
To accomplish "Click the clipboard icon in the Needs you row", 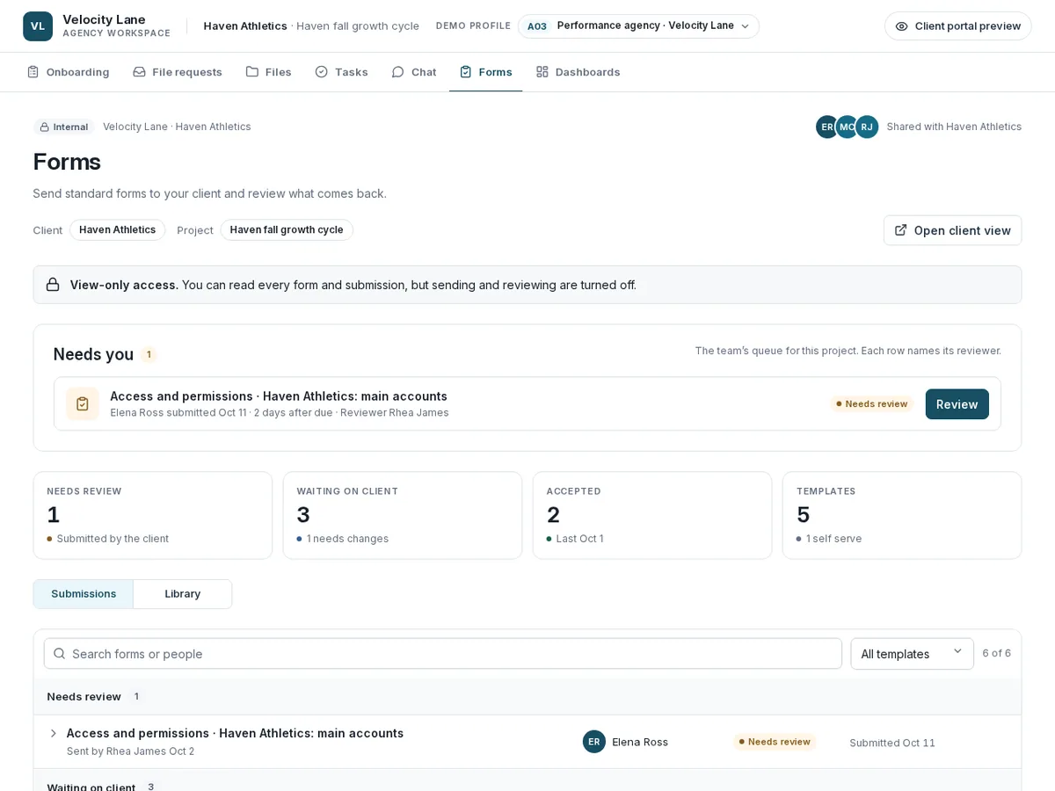I will point(83,404).
